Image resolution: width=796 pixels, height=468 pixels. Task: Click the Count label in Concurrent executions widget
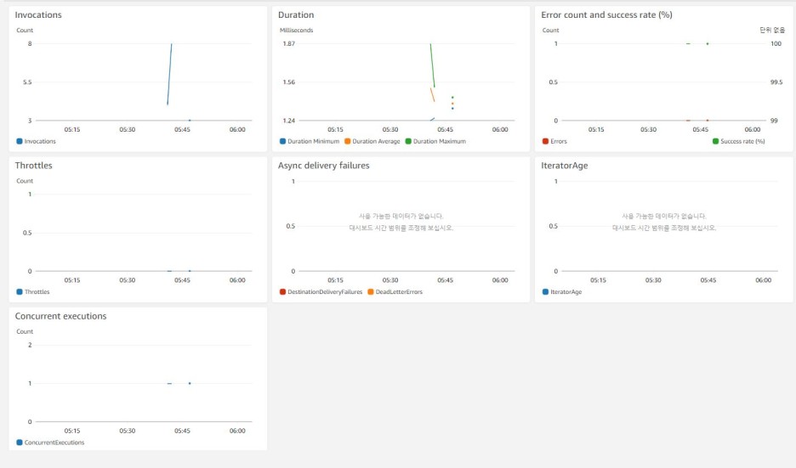(25, 331)
